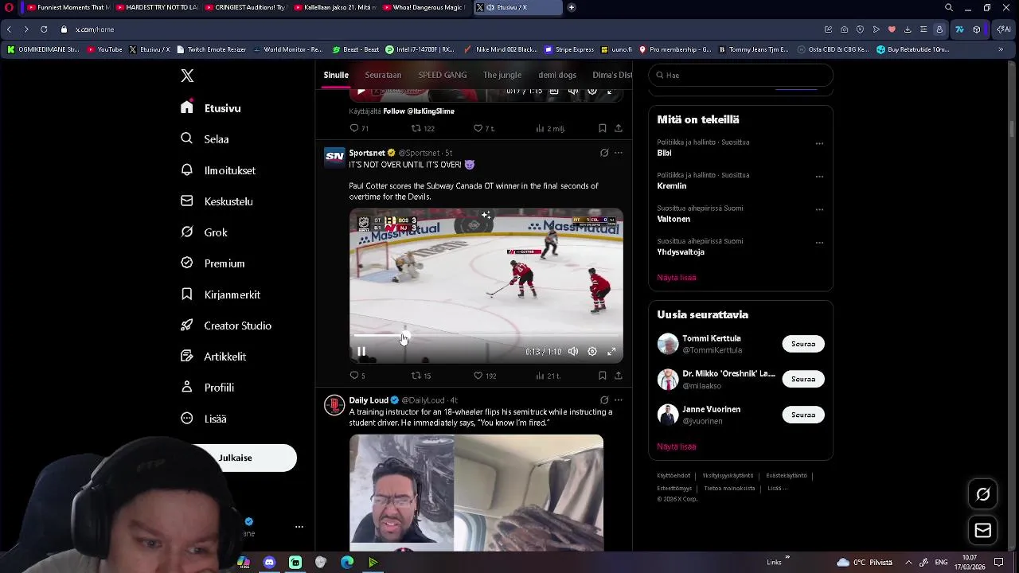Pause the Sportsnet hockey video
This screenshot has height=573, width=1019.
[361, 352]
